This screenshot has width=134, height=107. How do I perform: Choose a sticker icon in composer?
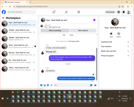[48, 85]
